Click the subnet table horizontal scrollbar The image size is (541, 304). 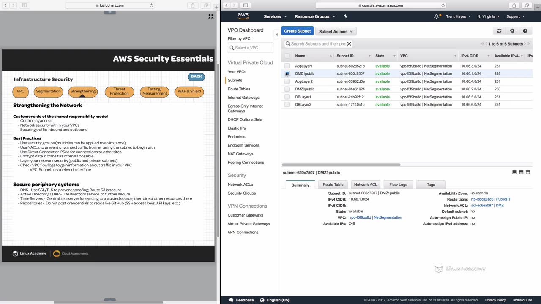point(341,165)
